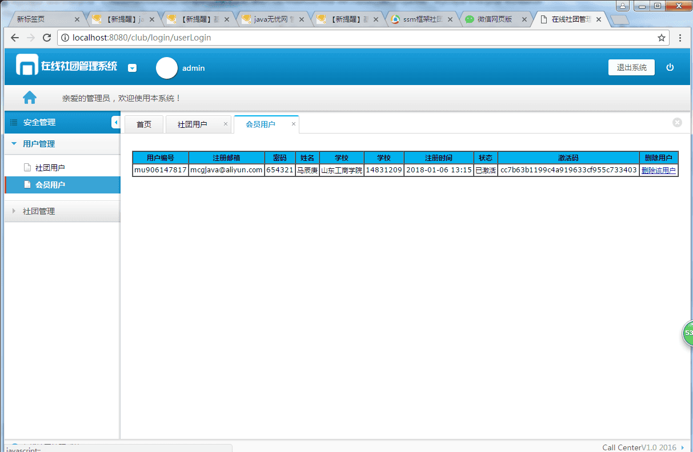Close the 社团用户 tab

coord(226,124)
